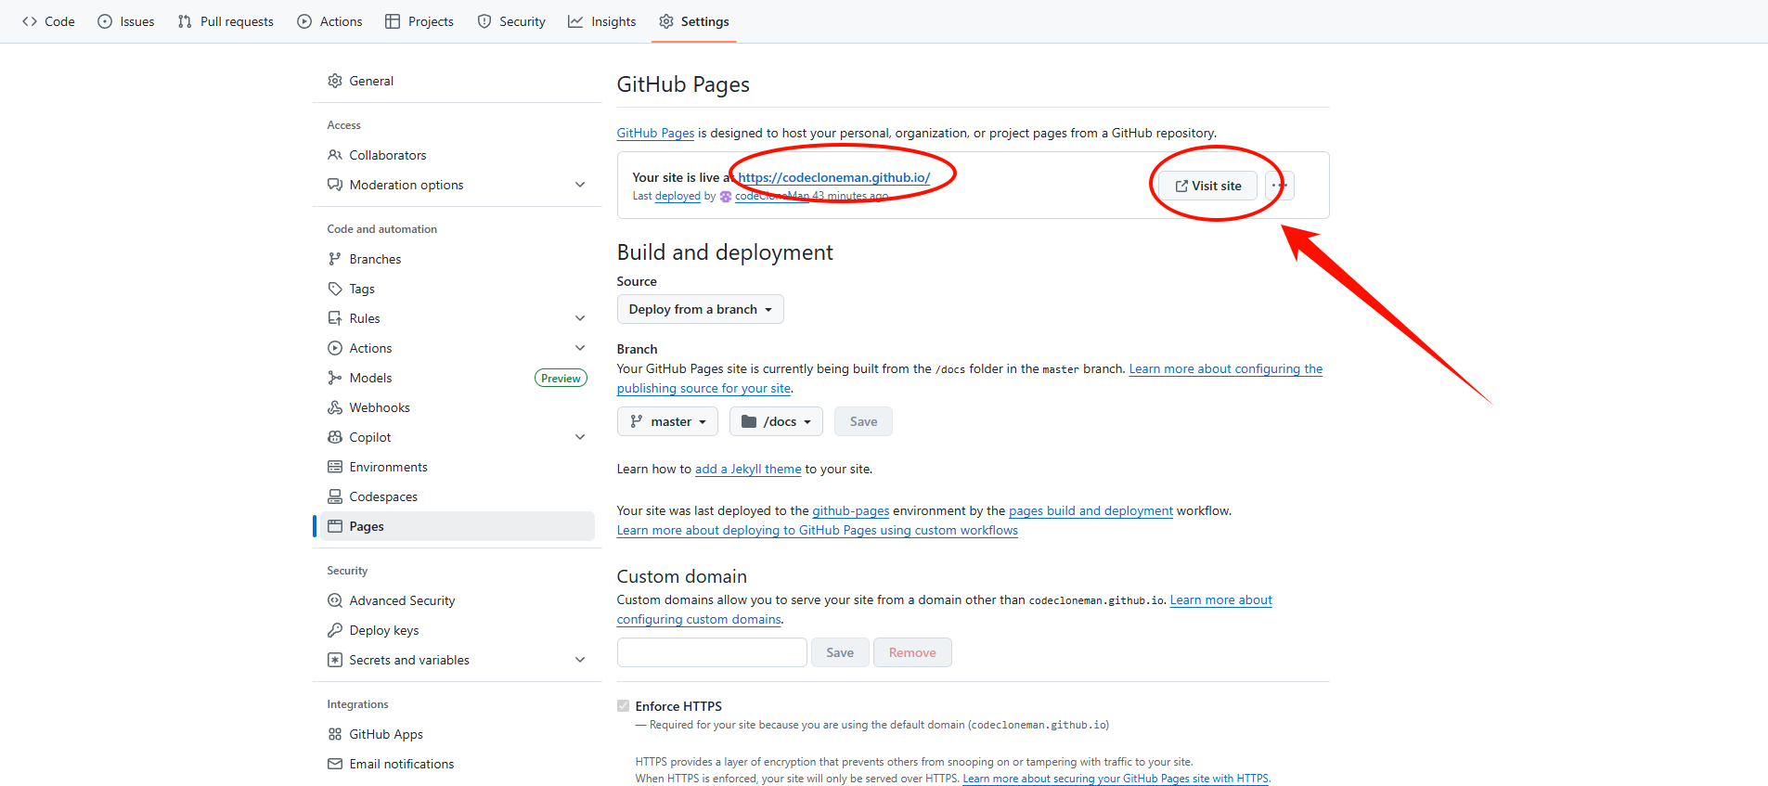
Task: Open the master branch dropdown
Action: pos(667,421)
